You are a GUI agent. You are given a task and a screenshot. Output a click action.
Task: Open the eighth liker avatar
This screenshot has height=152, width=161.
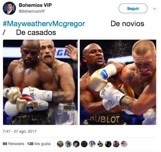click(x=116, y=144)
